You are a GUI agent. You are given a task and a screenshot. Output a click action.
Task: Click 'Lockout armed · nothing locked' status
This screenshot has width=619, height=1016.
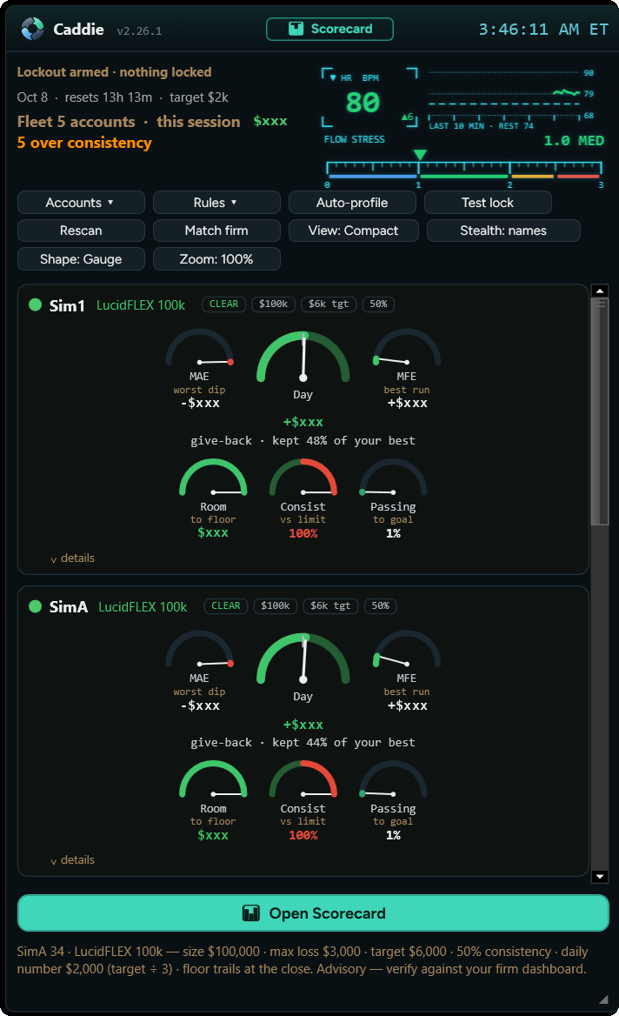pyautogui.click(x=114, y=72)
